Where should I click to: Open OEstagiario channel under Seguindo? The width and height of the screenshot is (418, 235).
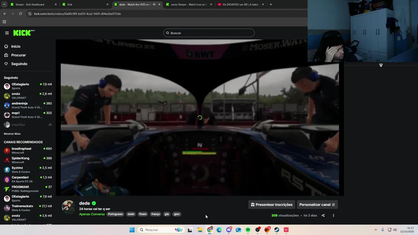click(x=28, y=86)
